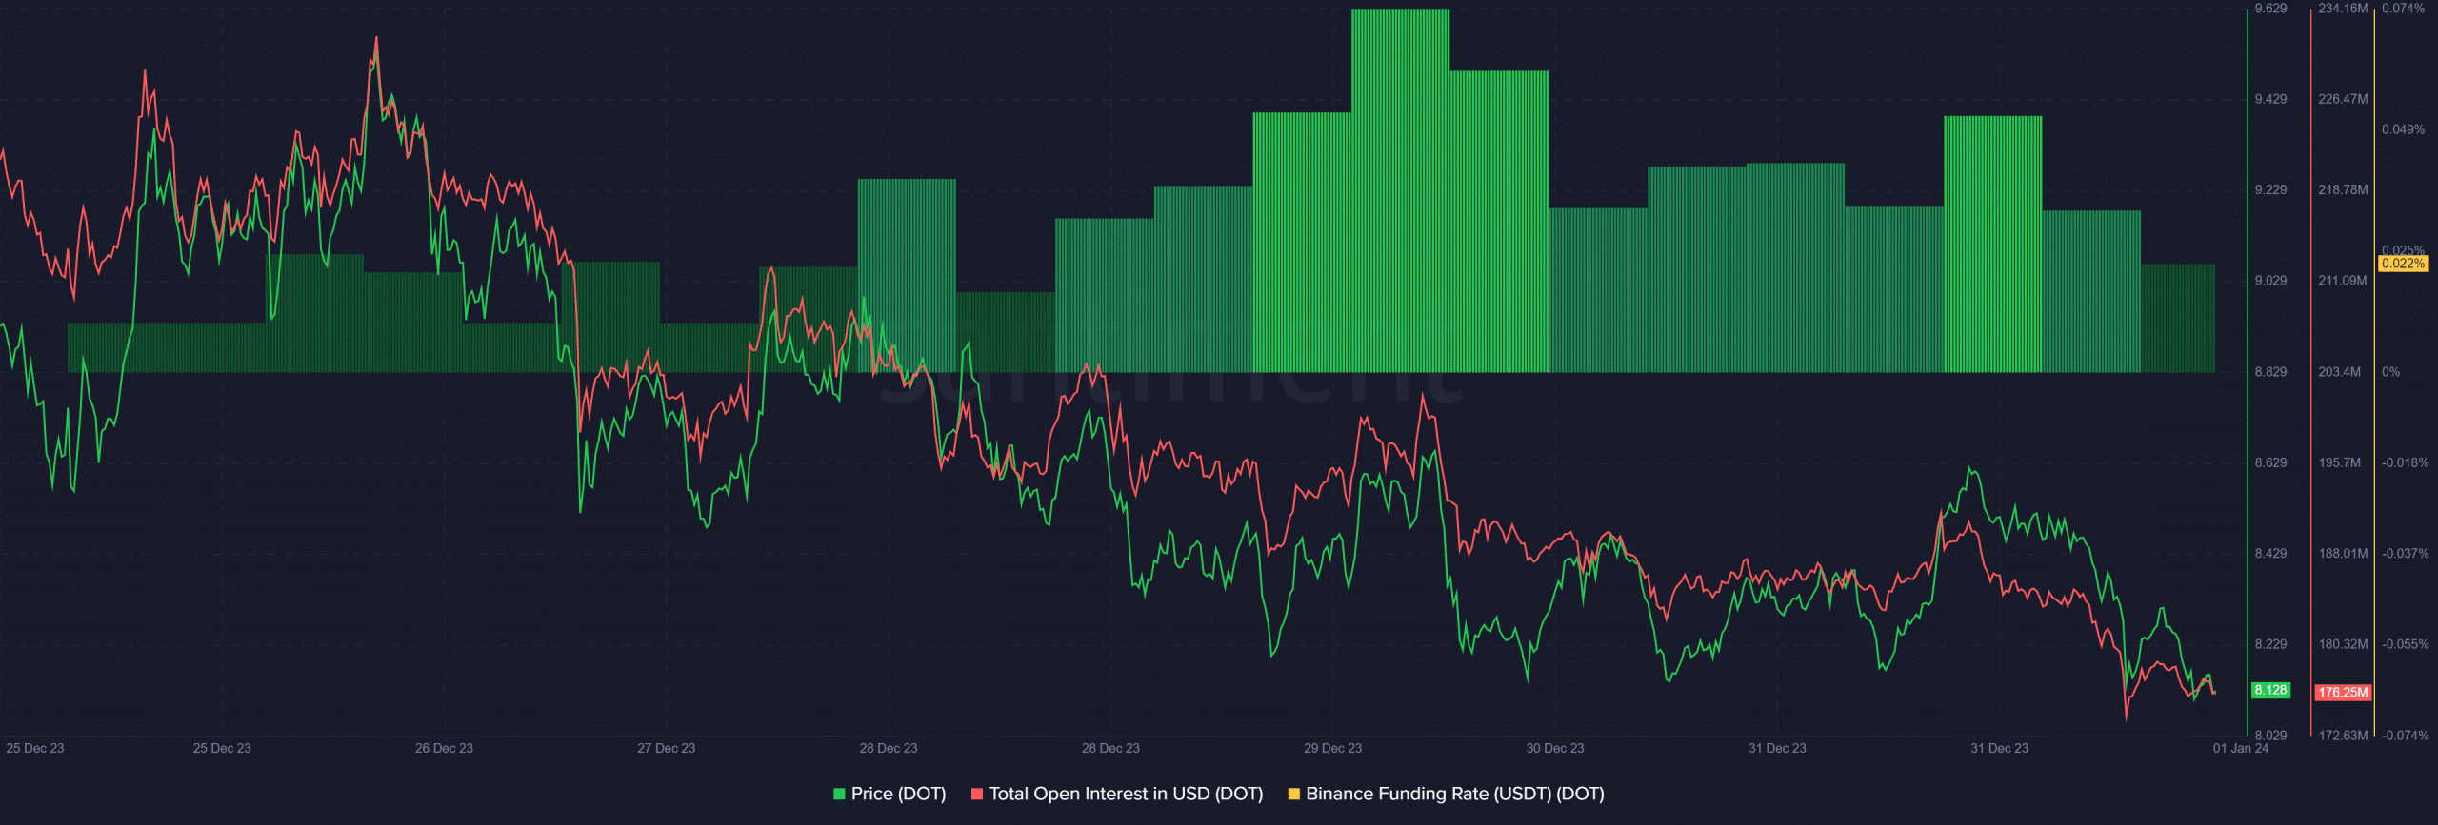
Task: Click the 172.63M open interest axis value
Action: [x=2343, y=736]
